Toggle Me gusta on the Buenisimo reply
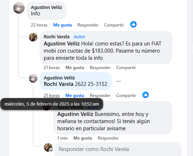 pyautogui.click(x=83, y=138)
